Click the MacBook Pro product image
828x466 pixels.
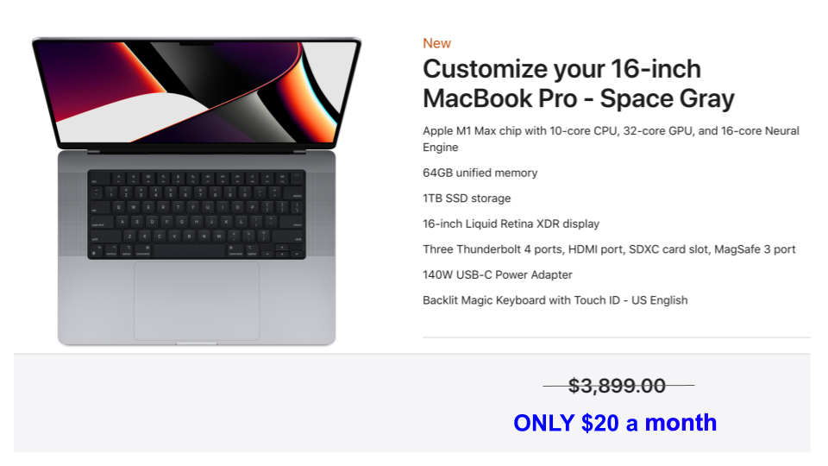point(197,192)
